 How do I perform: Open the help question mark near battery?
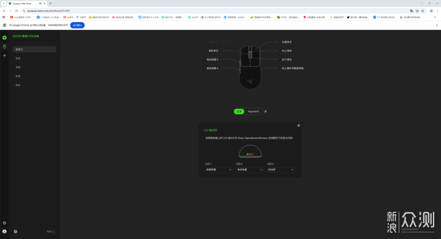15,232
